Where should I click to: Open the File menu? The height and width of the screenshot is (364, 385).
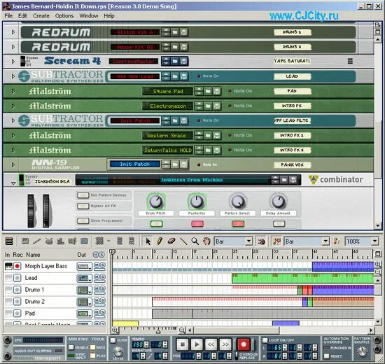click(x=8, y=15)
